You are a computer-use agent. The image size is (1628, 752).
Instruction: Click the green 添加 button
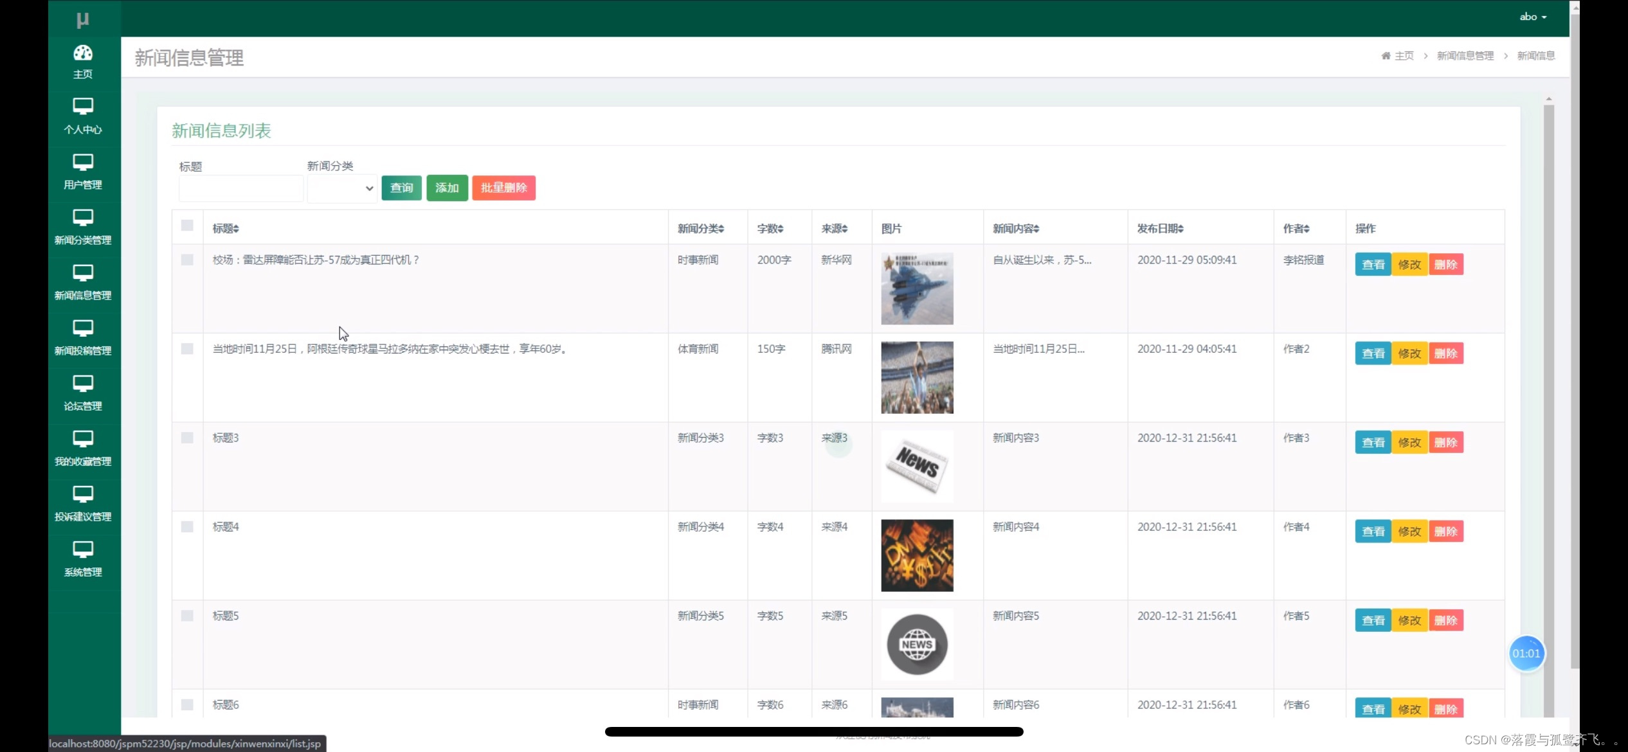[447, 188]
